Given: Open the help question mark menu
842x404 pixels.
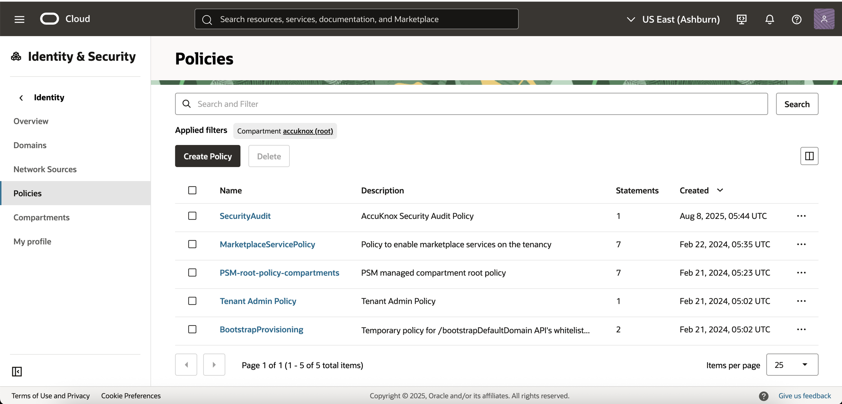Looking at the screenshot, I should click(796, 19).
